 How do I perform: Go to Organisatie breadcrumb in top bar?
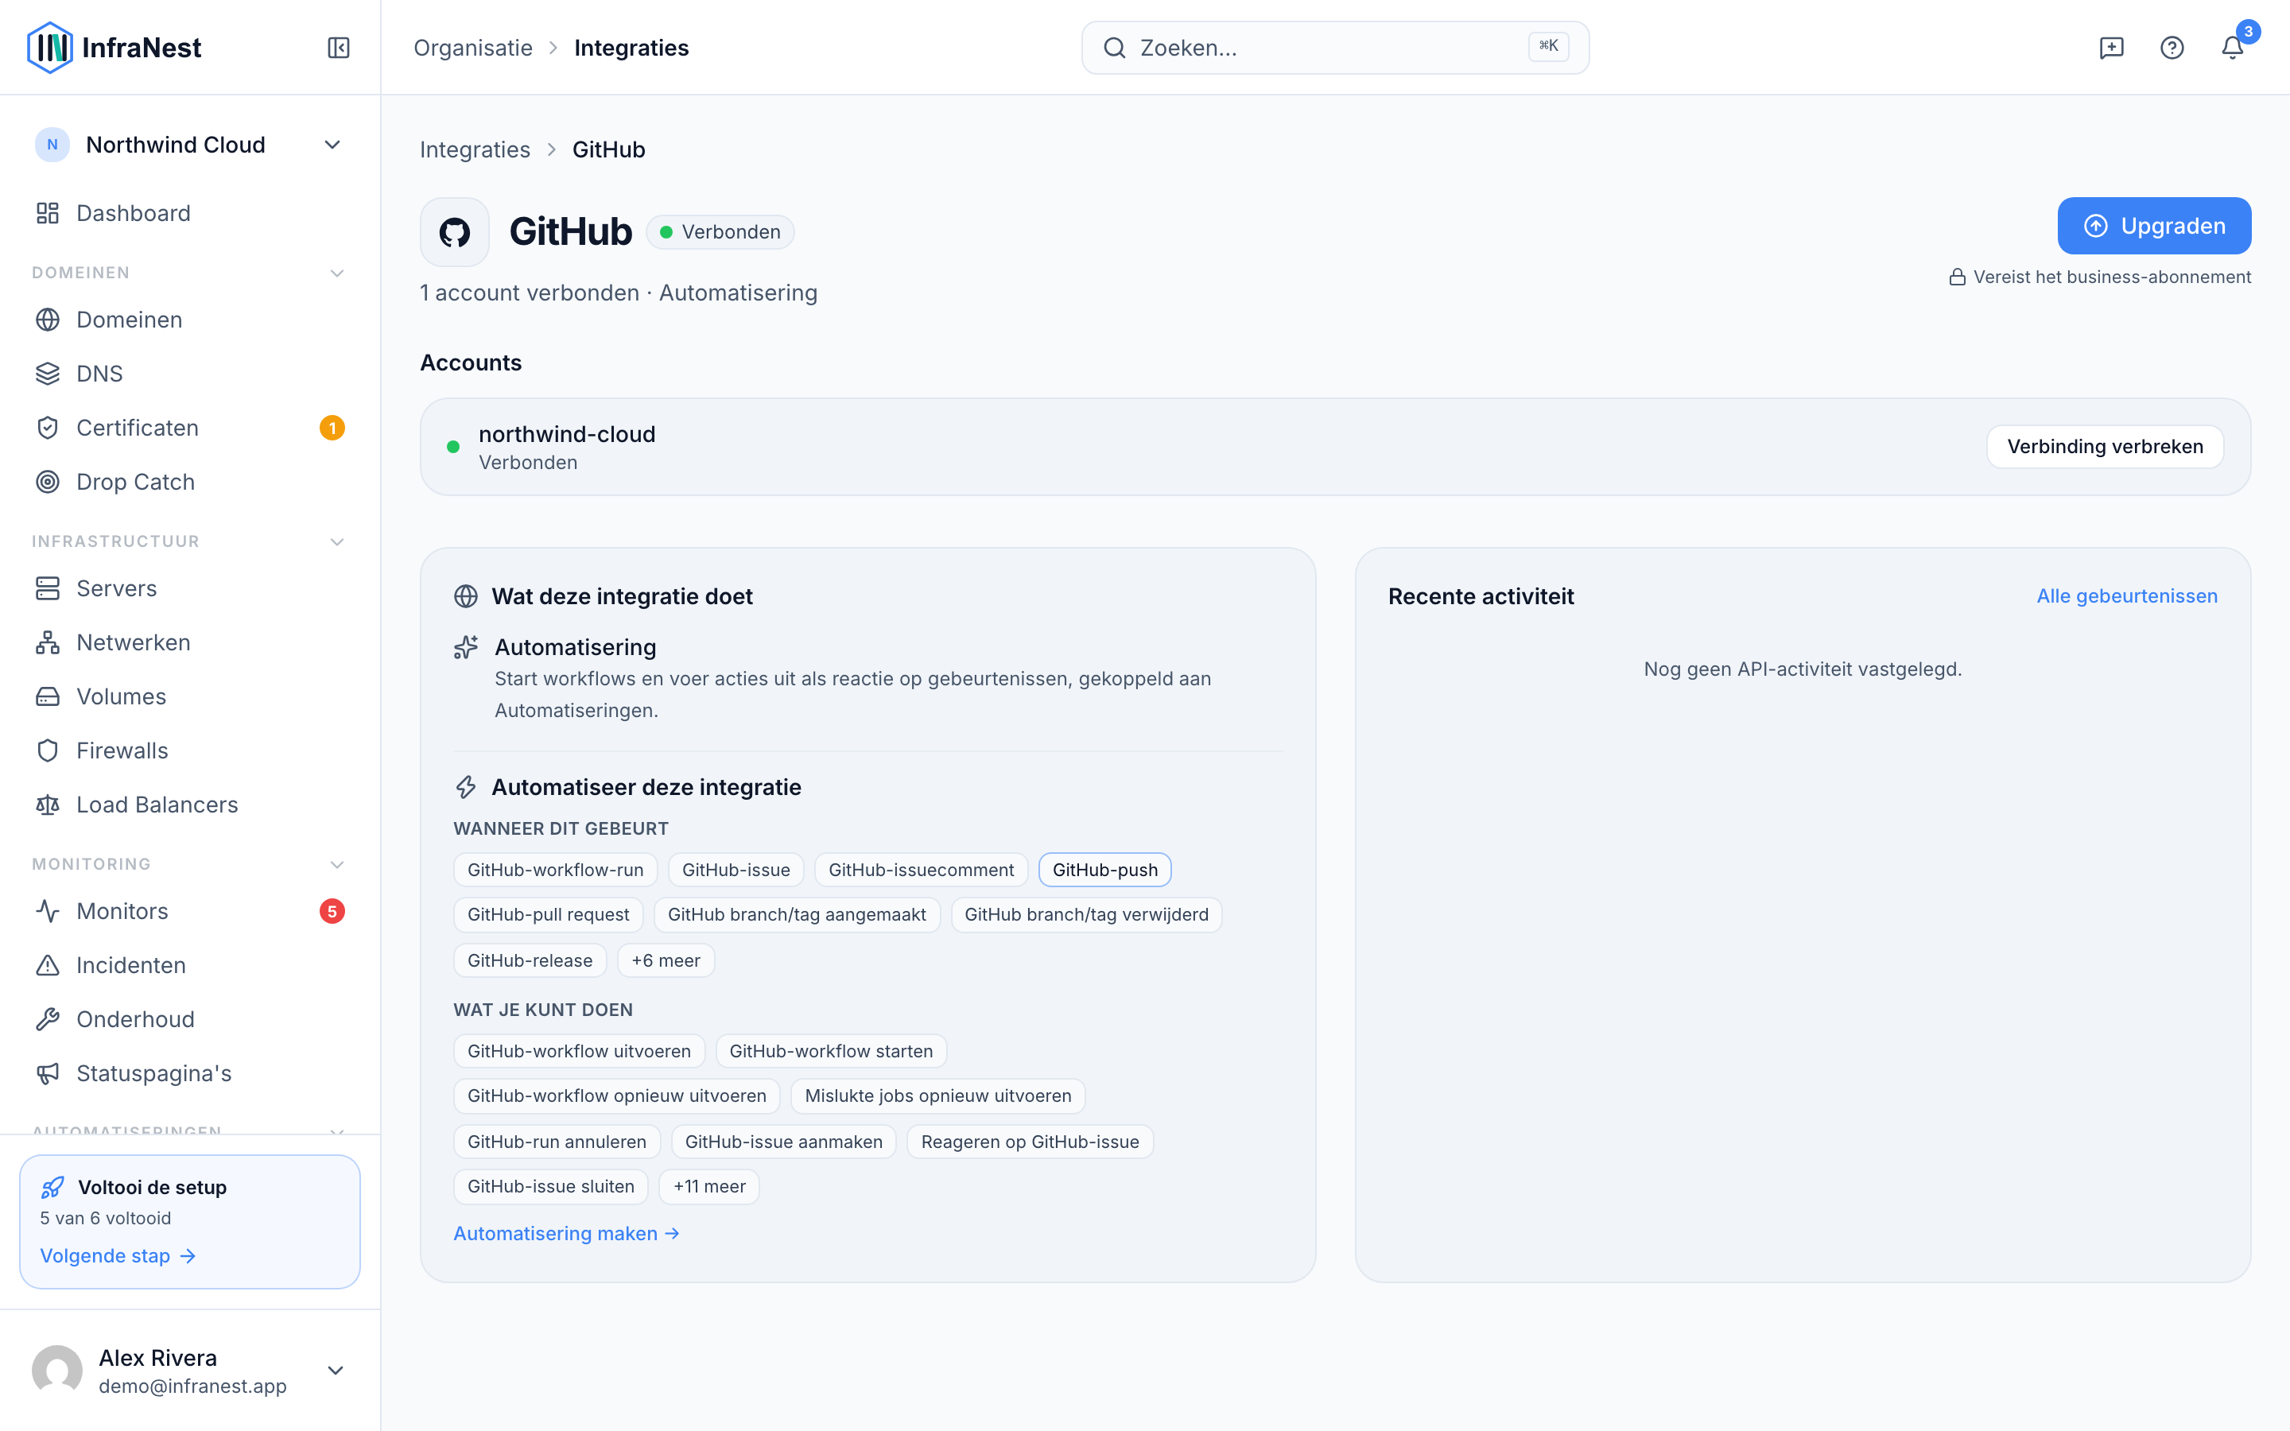tap(473, 48)
